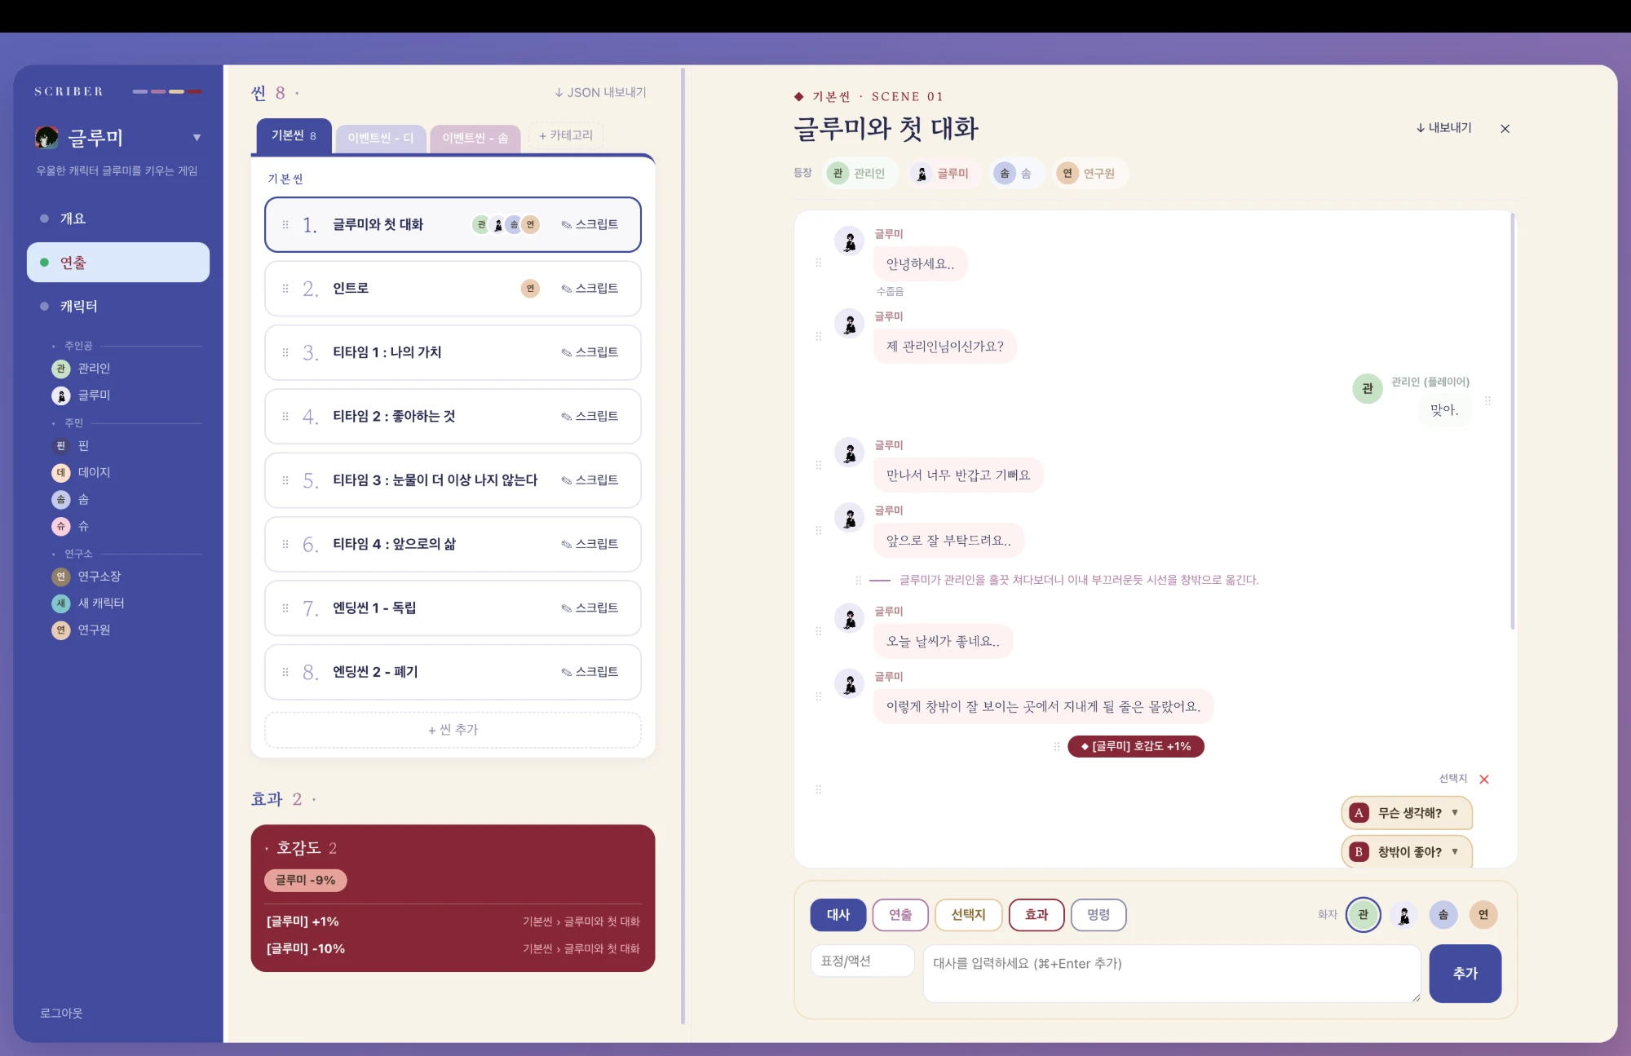Toggle 글루미 in the 등장 cast chips
Image resolution: width=1631 pixels, height=1056 pixels.
[x=944, y=174]
